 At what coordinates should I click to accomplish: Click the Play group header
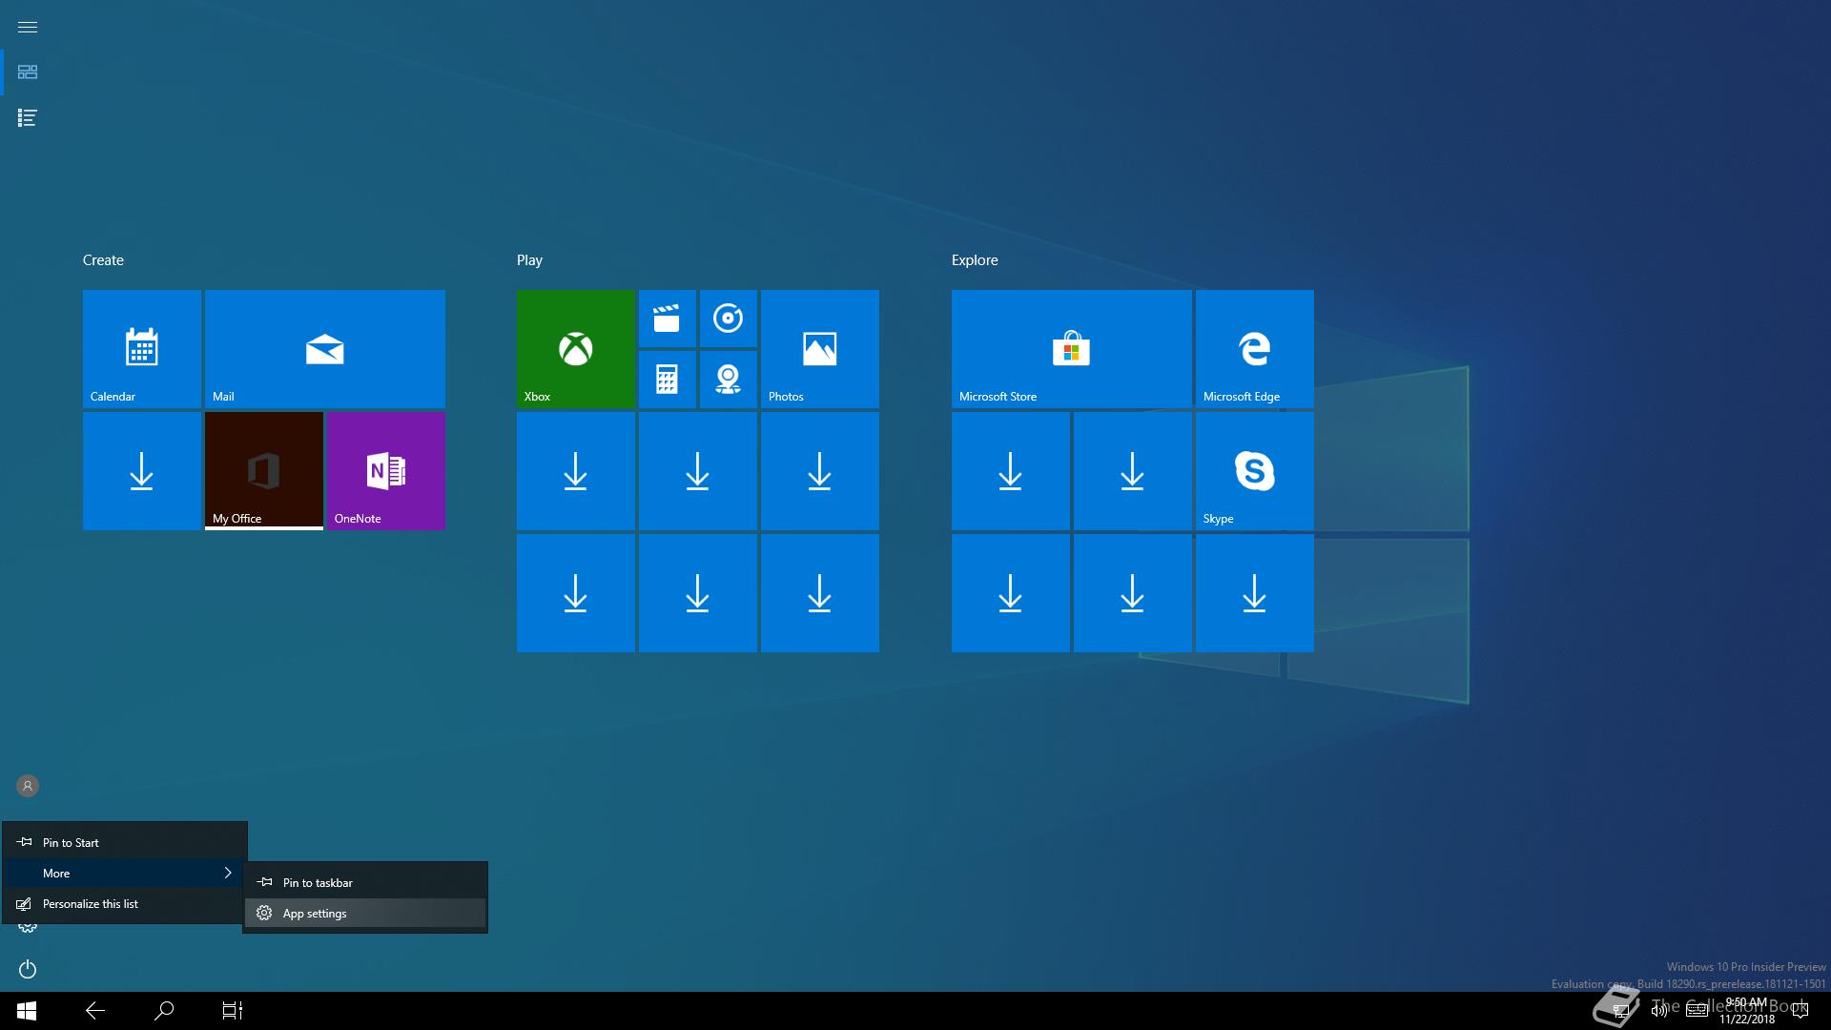pos(529,260)
